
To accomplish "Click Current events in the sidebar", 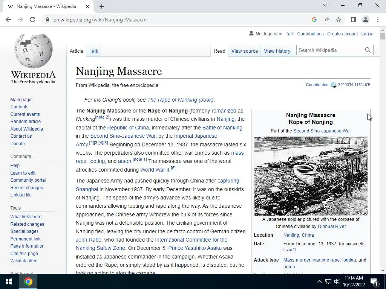I will click(x=25, y=114).
